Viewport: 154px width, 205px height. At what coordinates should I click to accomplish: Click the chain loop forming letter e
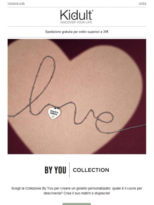(x=105, y=121)
